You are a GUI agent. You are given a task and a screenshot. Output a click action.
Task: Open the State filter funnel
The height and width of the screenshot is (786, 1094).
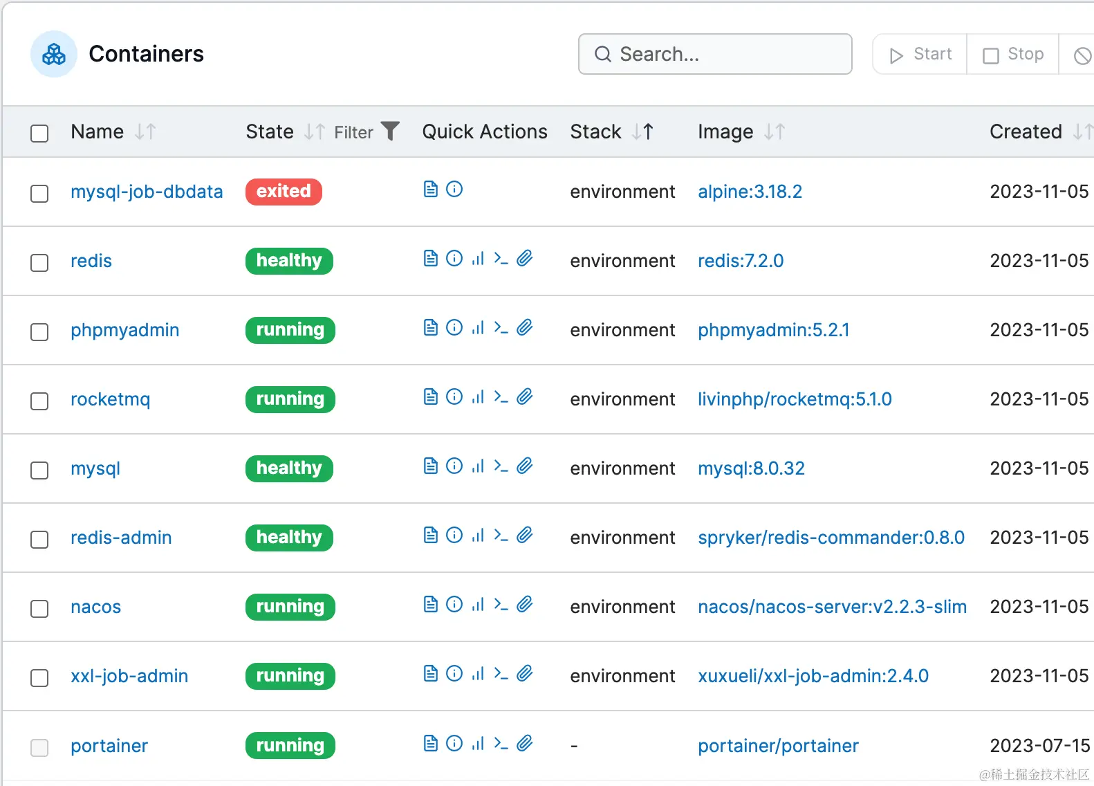click(x=391, y=131)
